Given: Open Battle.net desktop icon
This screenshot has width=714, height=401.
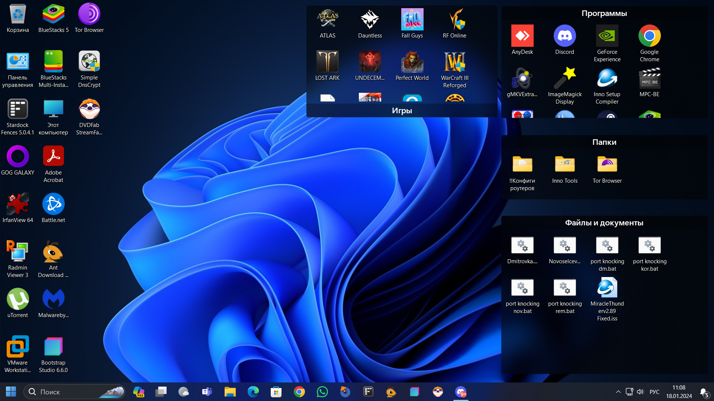Looking at the screenshot, I should 53,204.
